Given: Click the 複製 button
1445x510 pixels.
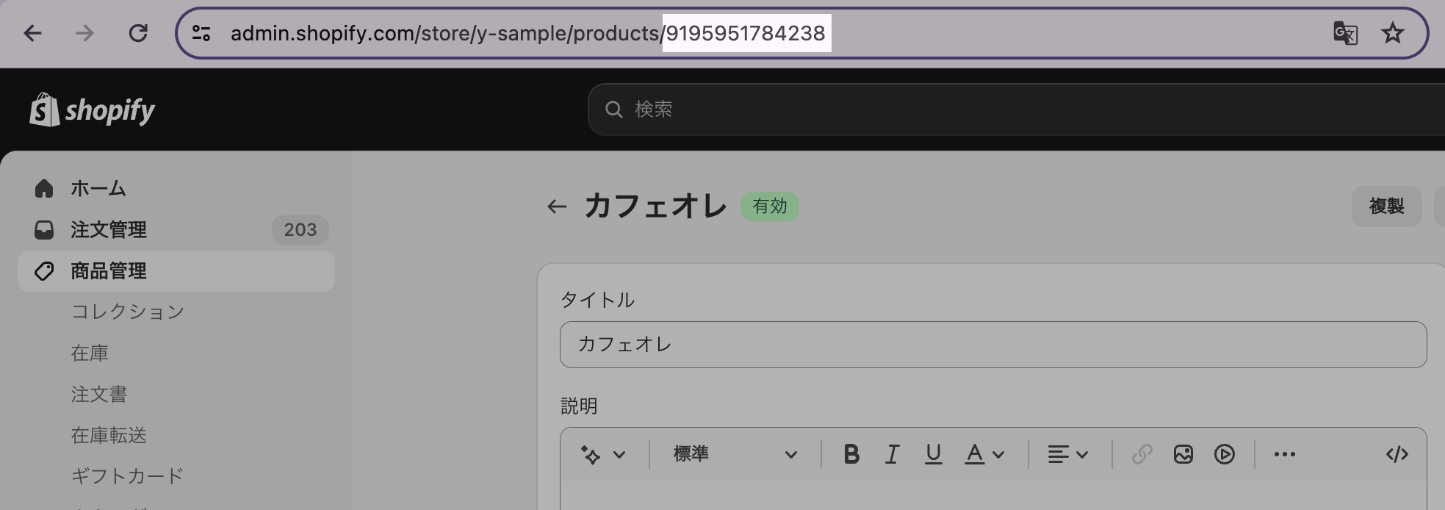Looking at the screenshot, I should [1386, 206].
